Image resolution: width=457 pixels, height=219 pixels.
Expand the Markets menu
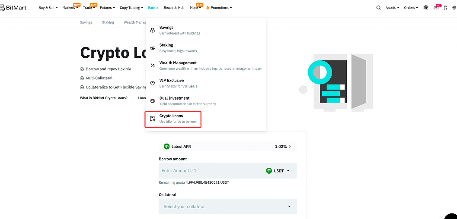click(x=70, y=8)
